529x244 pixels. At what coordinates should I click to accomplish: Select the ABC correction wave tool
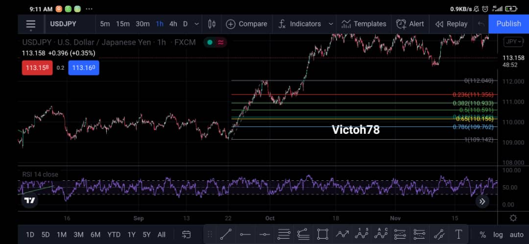(x=381, y=234)
